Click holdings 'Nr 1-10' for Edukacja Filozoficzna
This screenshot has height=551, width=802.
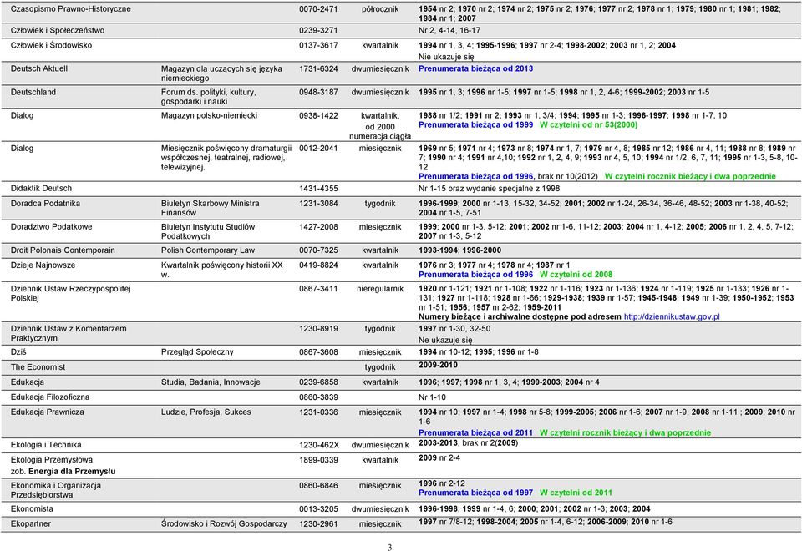(432, 397)
